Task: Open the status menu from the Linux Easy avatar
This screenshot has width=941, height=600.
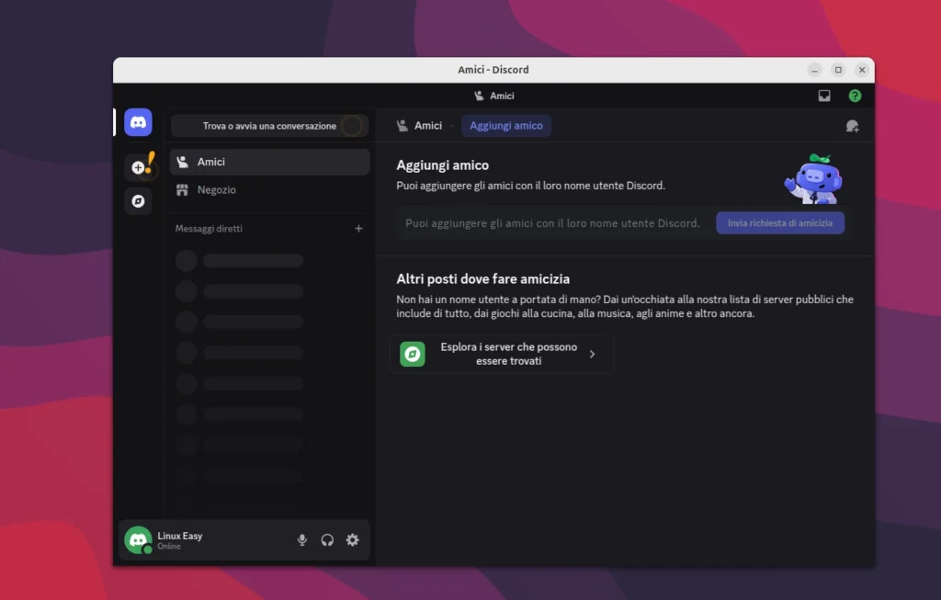Action: pos(138,540)
